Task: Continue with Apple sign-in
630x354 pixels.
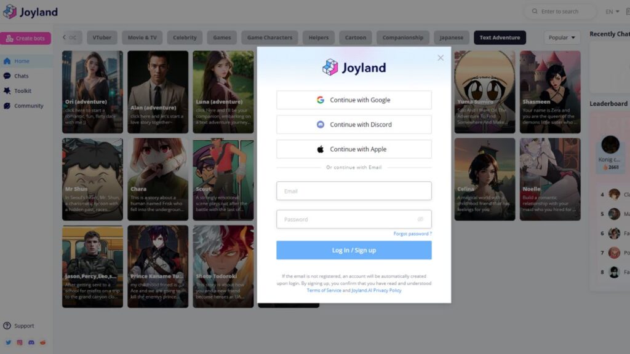Action: tap(354, 149)
